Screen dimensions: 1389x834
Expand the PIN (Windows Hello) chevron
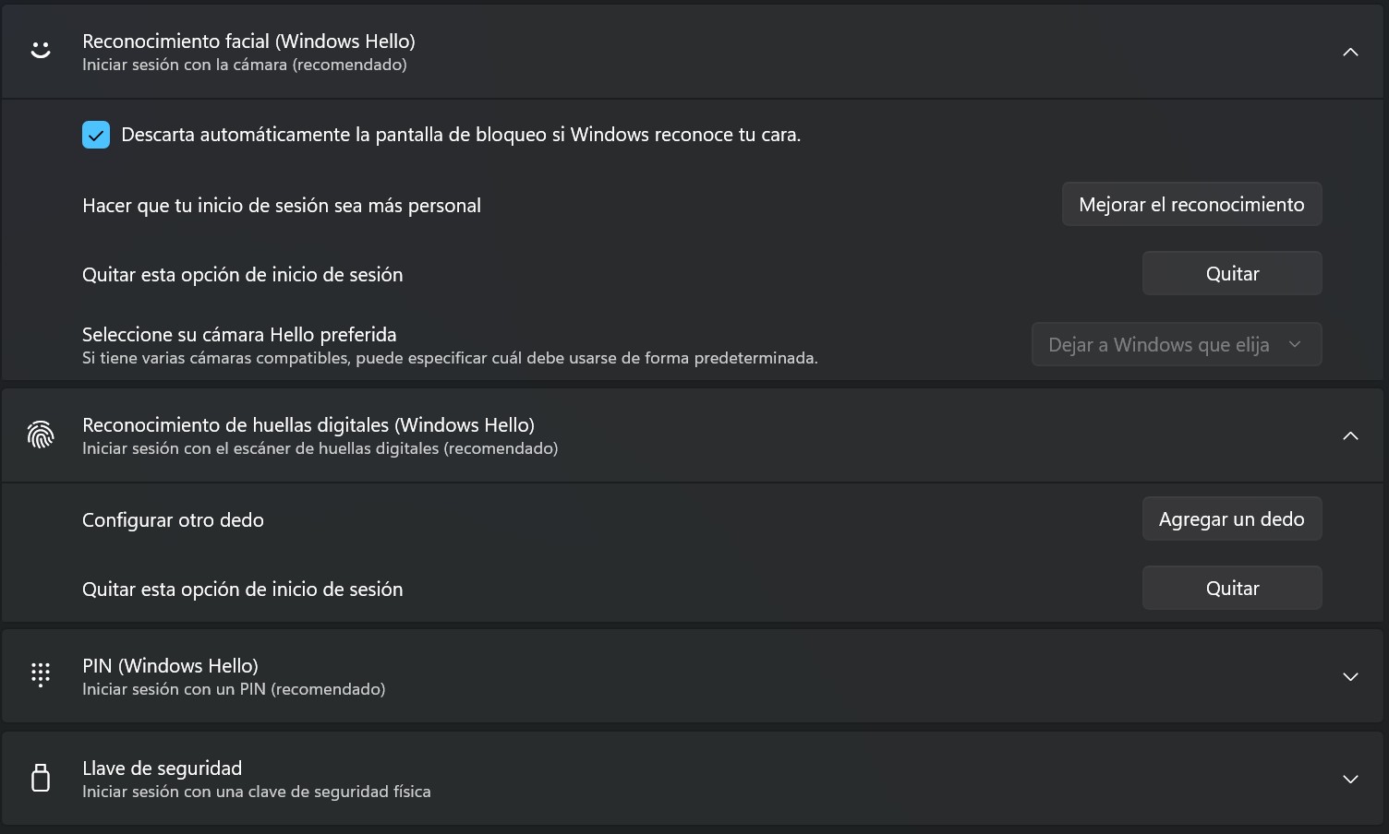coord(1350,676)
